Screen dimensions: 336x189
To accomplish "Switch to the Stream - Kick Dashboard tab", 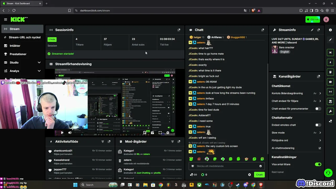I will tap(22, 3).
